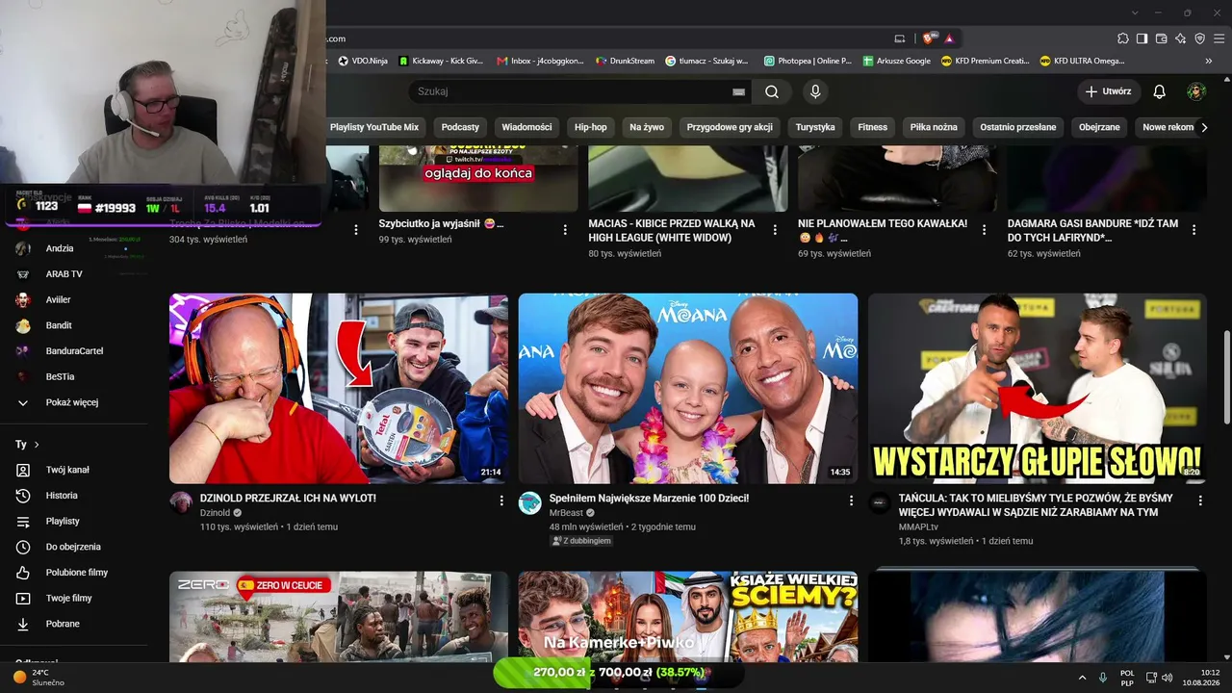Open the Brave Wallet icon
The height and width of the screenshot is (693, 1232).
tap(1162, 38)
